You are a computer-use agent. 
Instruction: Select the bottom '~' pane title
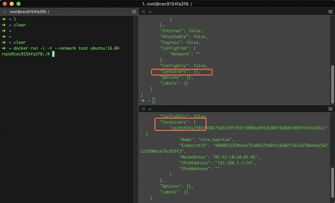point(150,109)
